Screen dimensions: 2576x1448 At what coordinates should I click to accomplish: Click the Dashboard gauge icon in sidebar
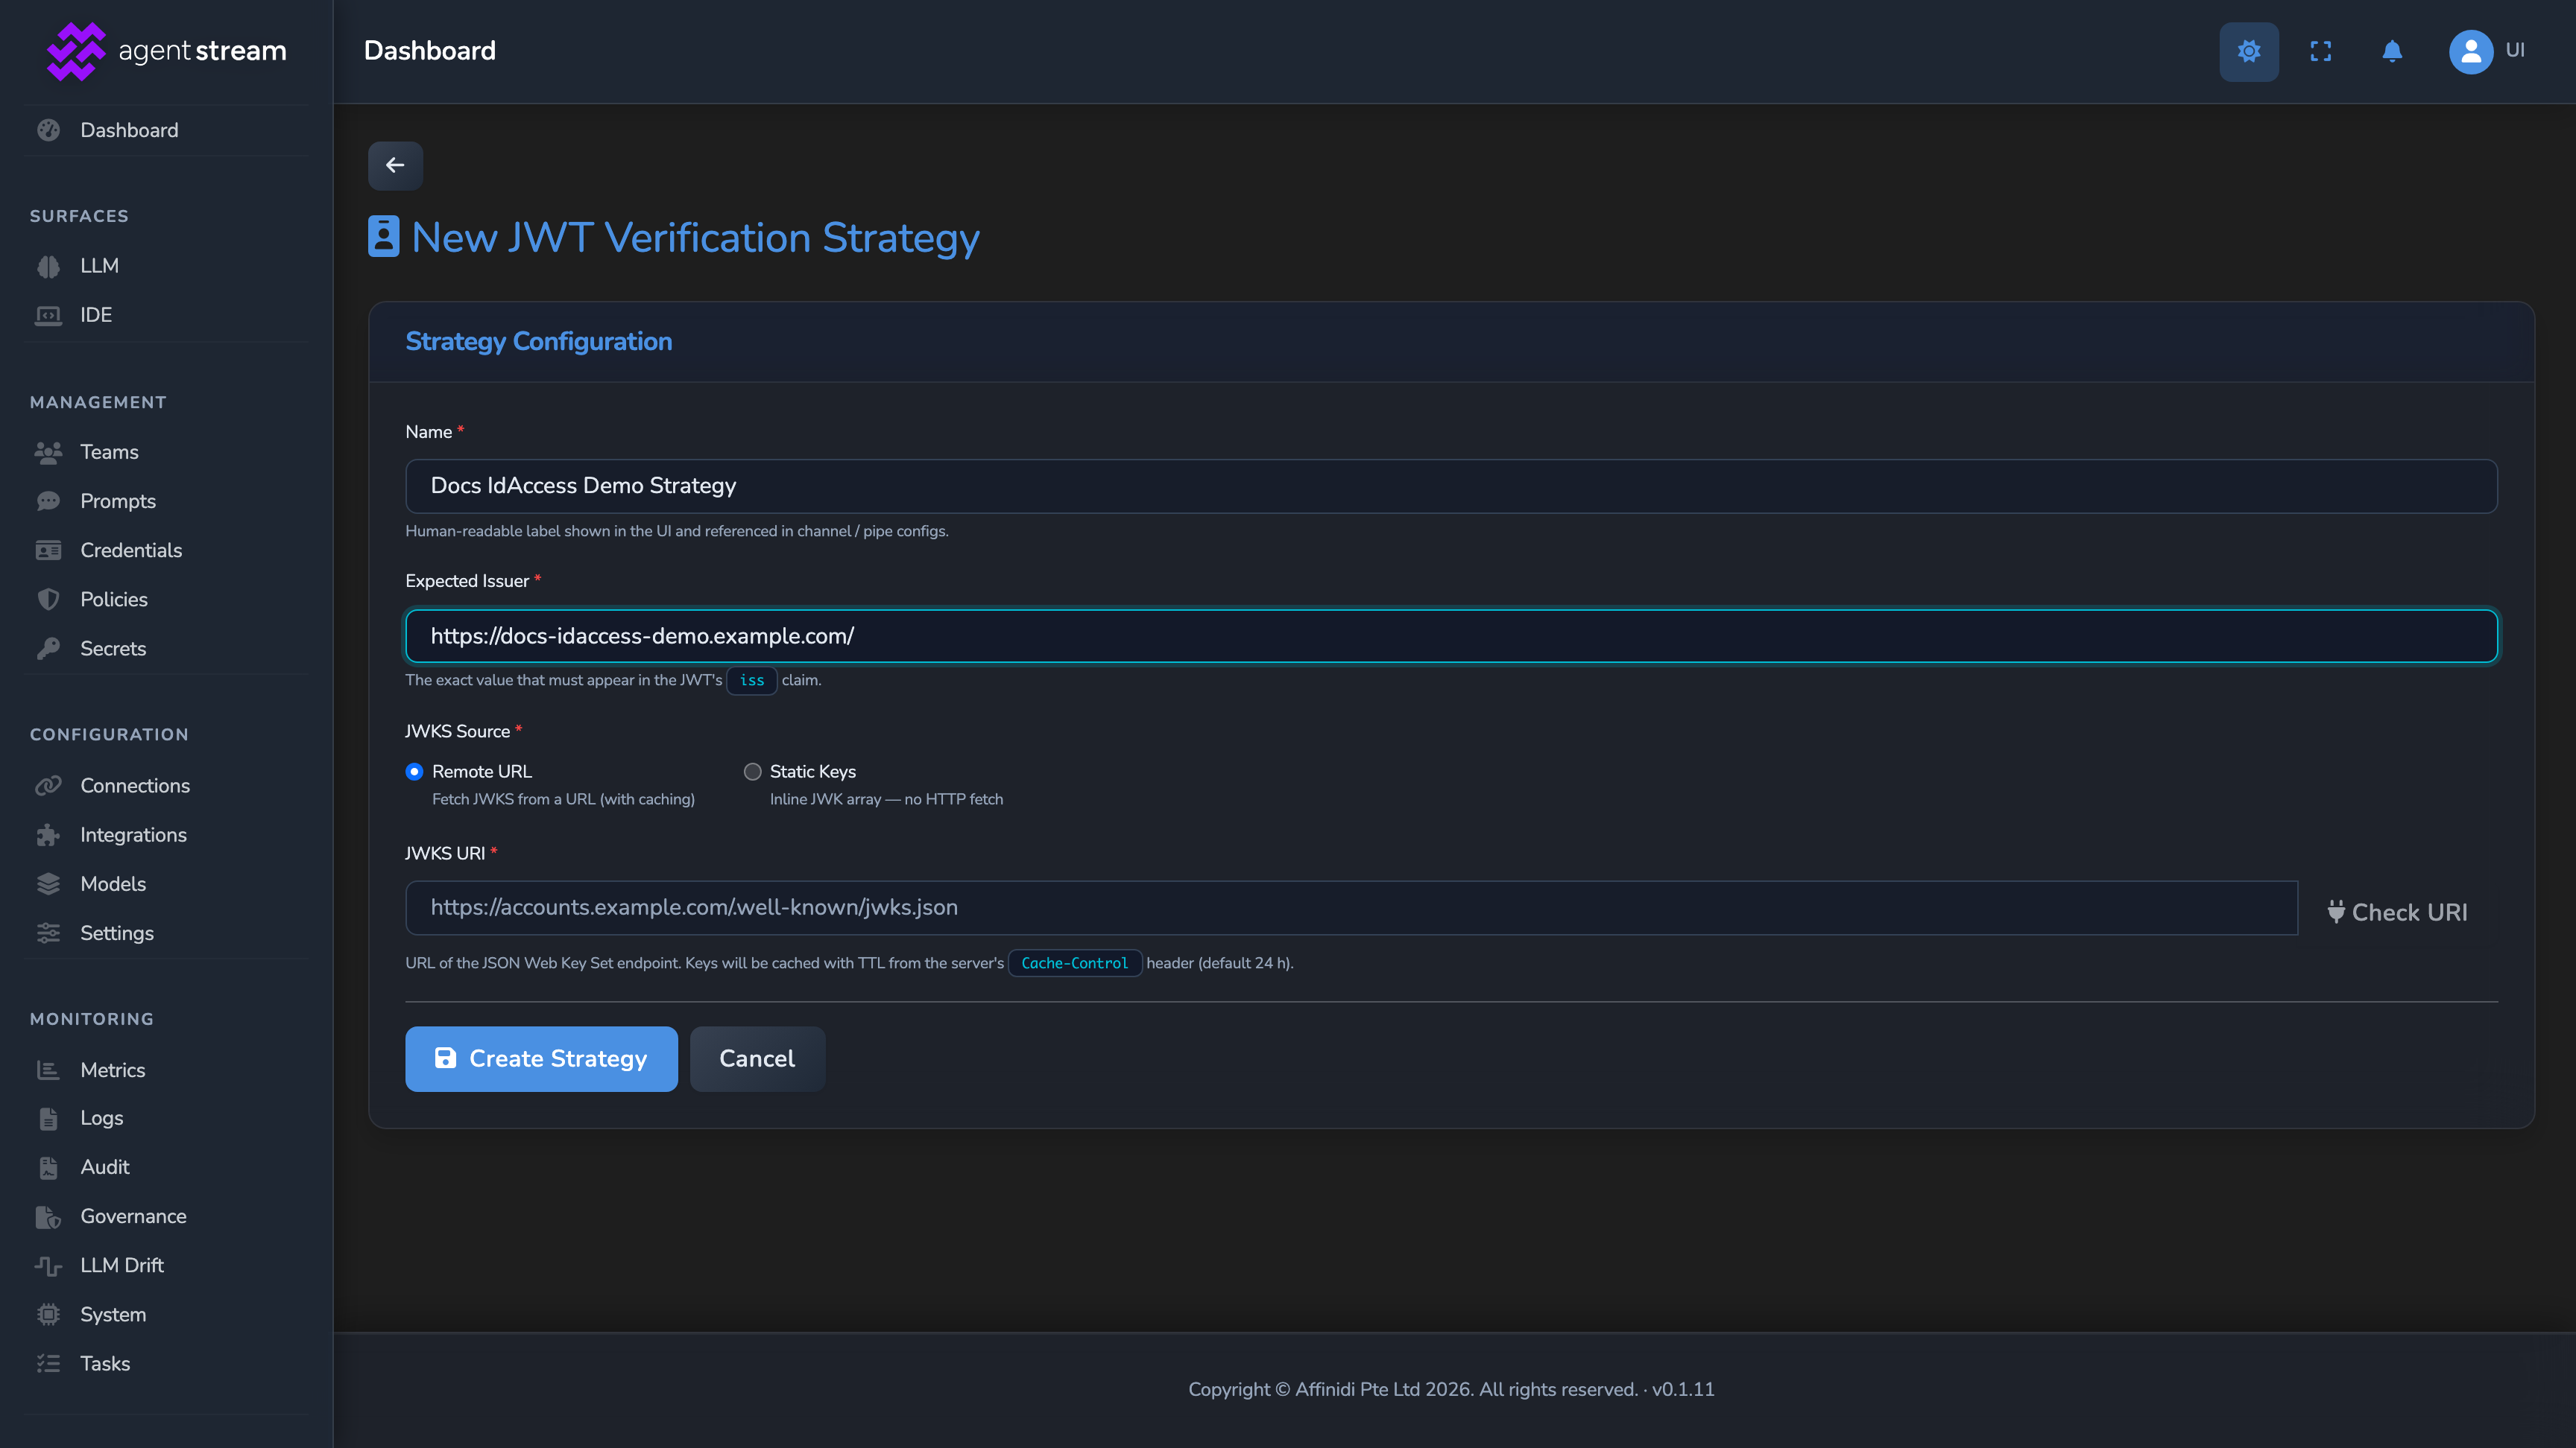pos(48,131)
